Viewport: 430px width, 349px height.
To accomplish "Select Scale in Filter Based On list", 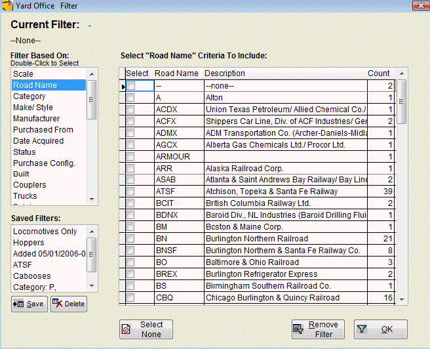I will 49,74.
